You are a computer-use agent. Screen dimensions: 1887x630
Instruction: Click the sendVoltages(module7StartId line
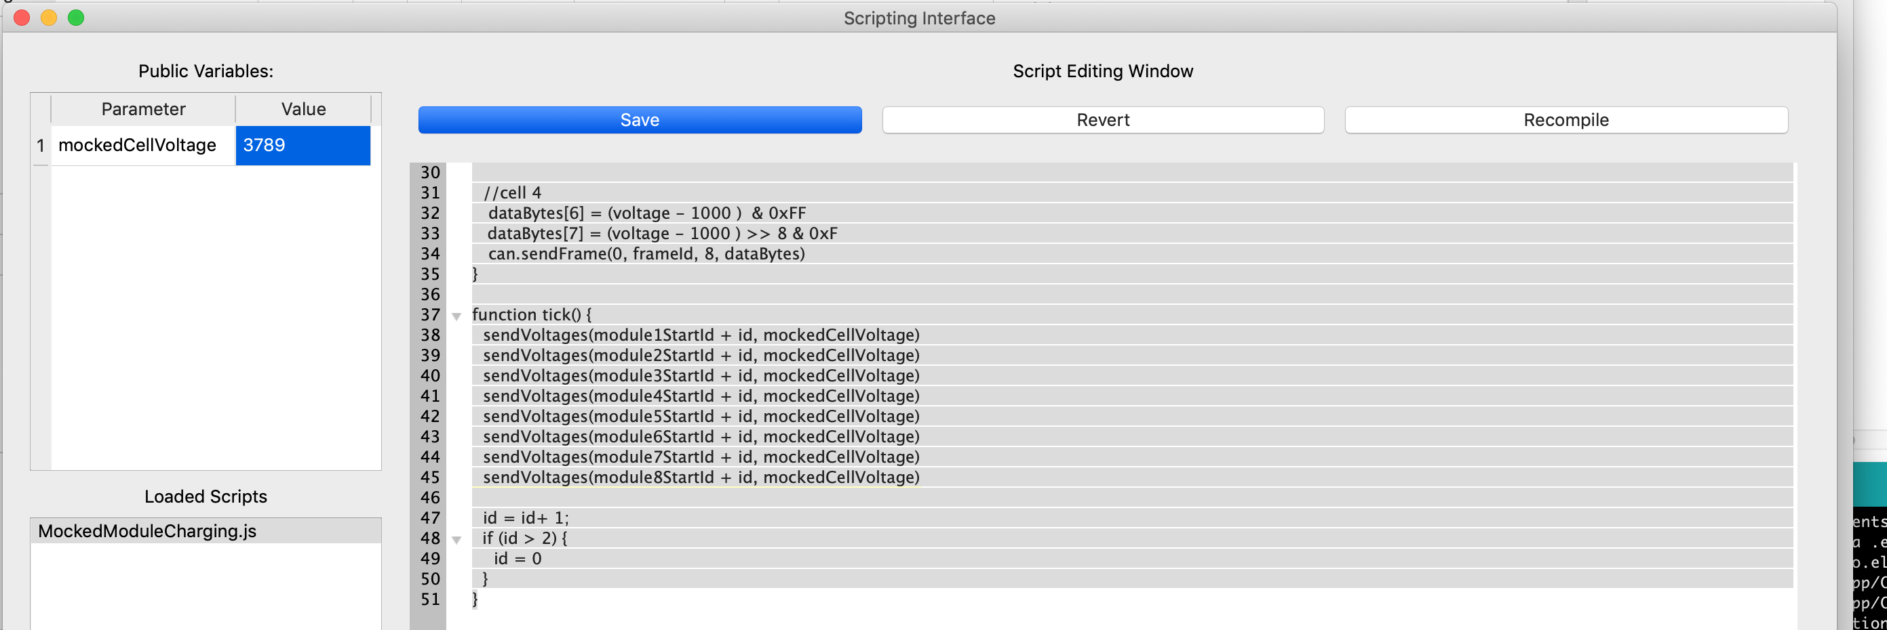[701, 457]
